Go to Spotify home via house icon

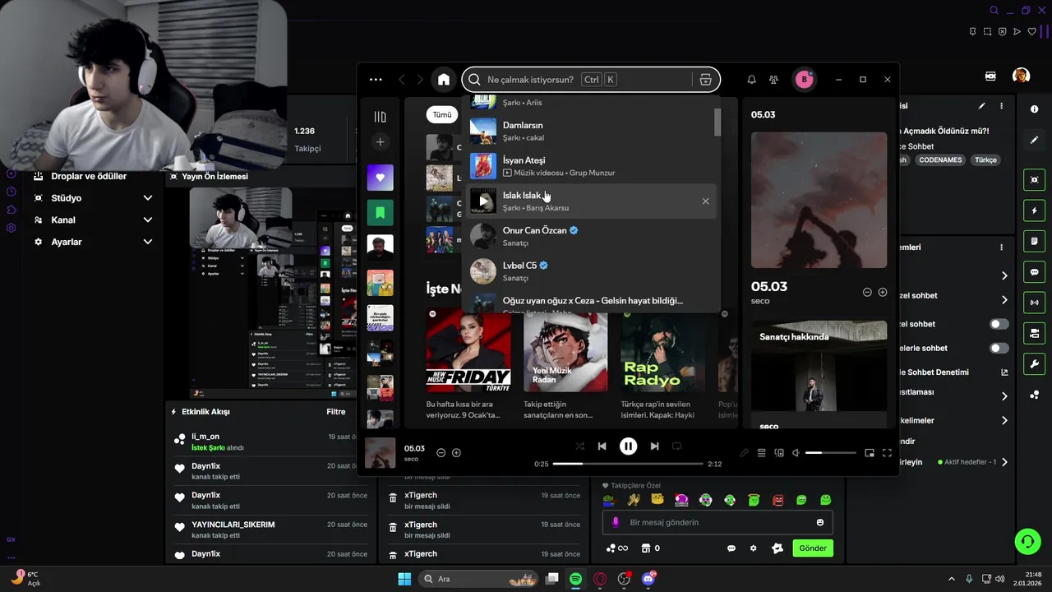click(x=444, y=80)
